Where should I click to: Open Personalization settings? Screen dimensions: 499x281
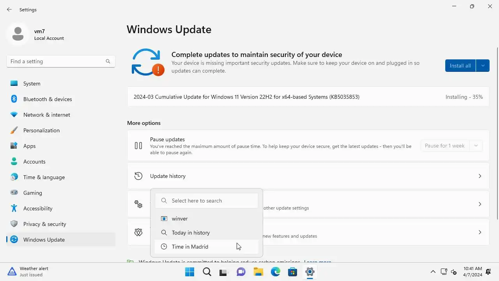pos(61,130)
